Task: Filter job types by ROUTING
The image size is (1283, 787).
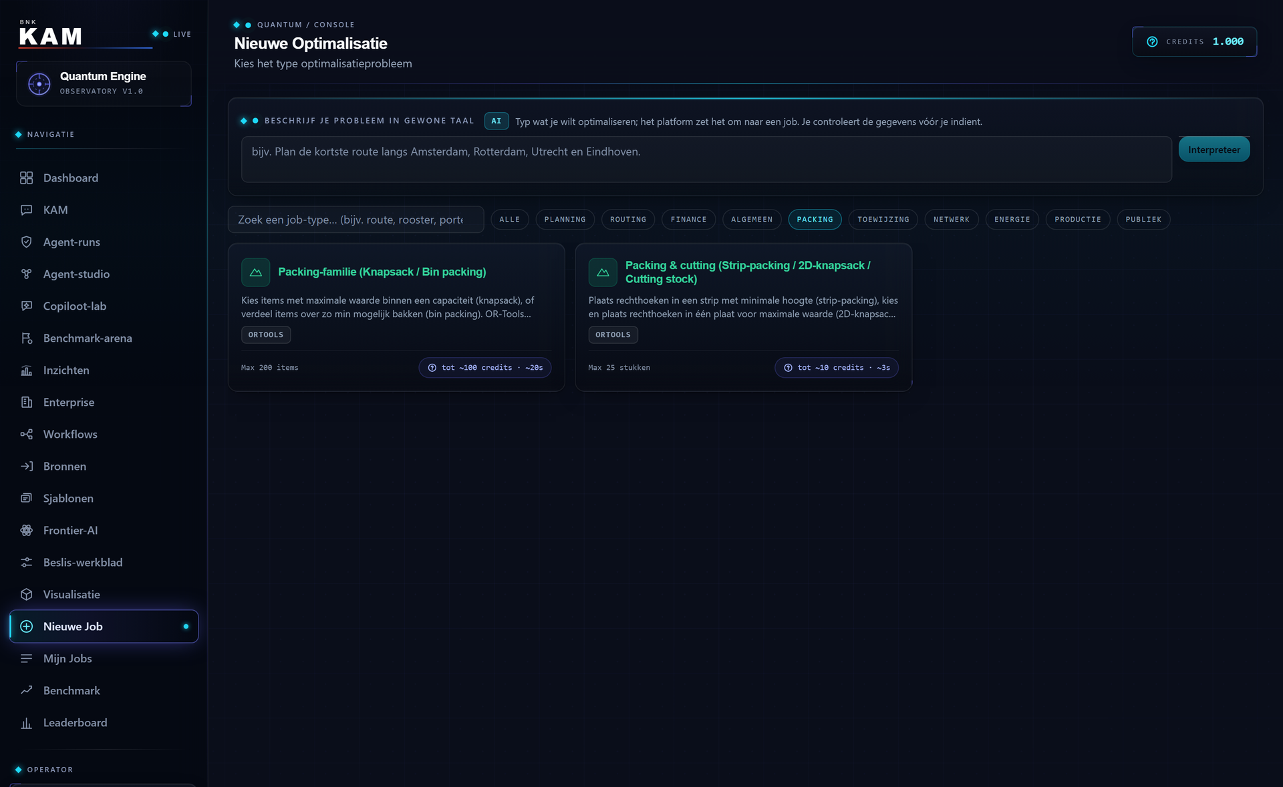Action: click(x=628, y=220)
